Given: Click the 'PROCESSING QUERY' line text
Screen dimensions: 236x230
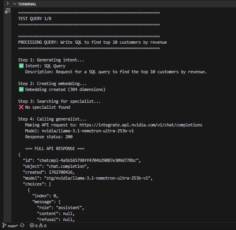Looking at the screenshot, I should (92, 43).
